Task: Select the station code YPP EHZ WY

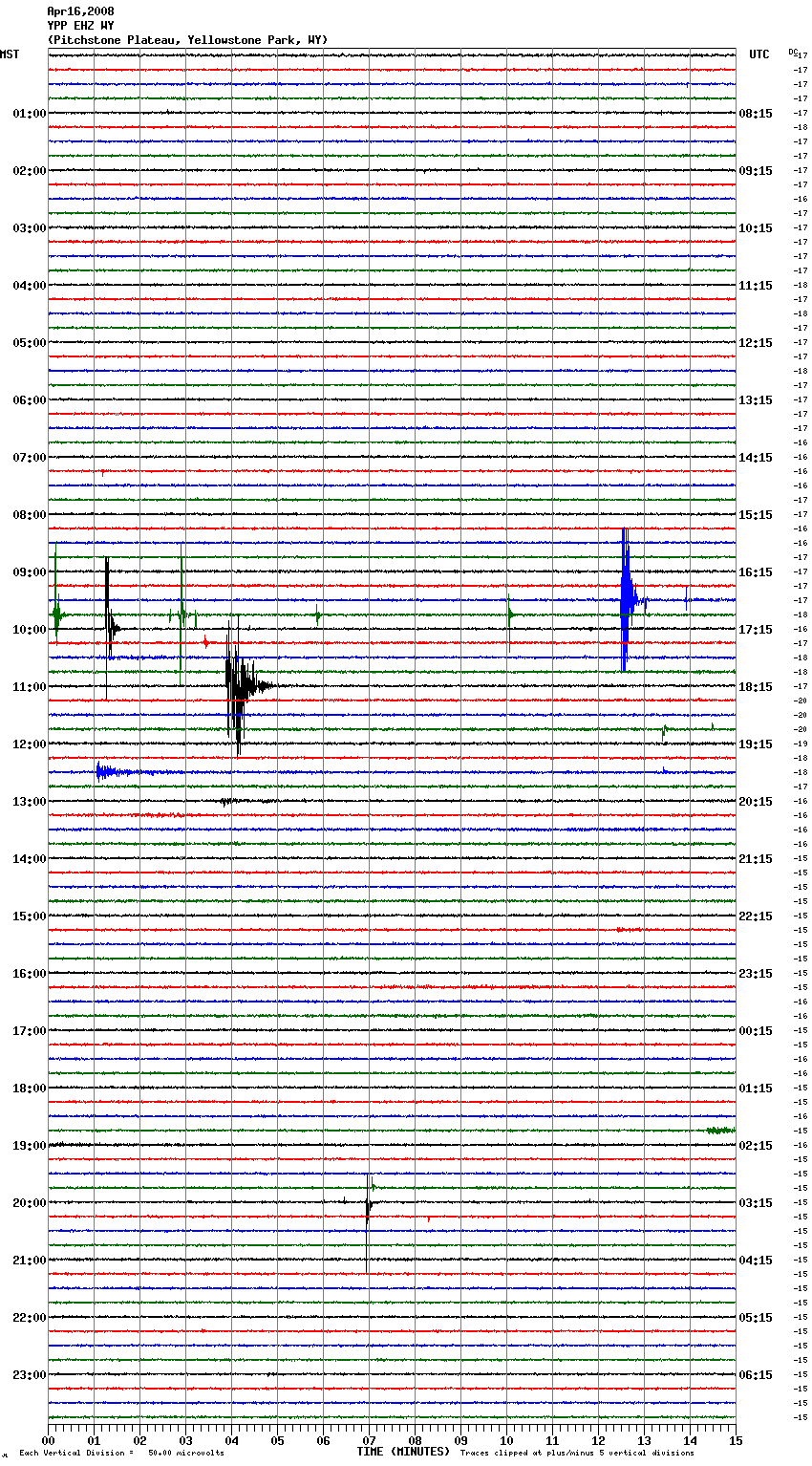Action: (x=80, y=26)
